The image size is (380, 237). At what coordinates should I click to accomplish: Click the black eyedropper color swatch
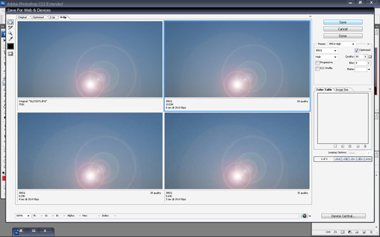(x=10, y=46)
